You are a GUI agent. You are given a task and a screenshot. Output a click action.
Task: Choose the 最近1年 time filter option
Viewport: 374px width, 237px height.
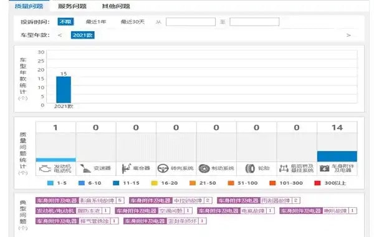pos(96,22)
